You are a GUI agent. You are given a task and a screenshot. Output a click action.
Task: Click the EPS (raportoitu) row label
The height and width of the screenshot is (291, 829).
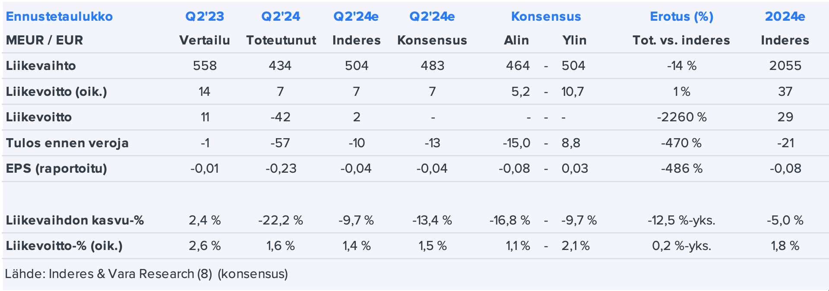pyautogui.click(x=57, y=168)
